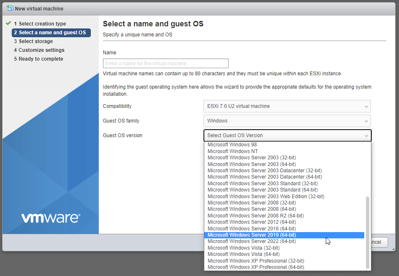Choose Microsoft Windows XP Professional (32-bit)
Image resolution: width=399 pixels, height=276 pixels.
click(284, 261)
